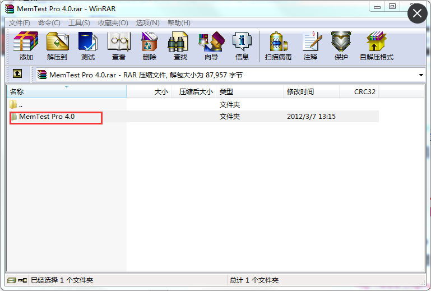This screenshot has width=431, height=291.
Task: Sort by the Name (名称) column header
Action: (x=67, y=91)
